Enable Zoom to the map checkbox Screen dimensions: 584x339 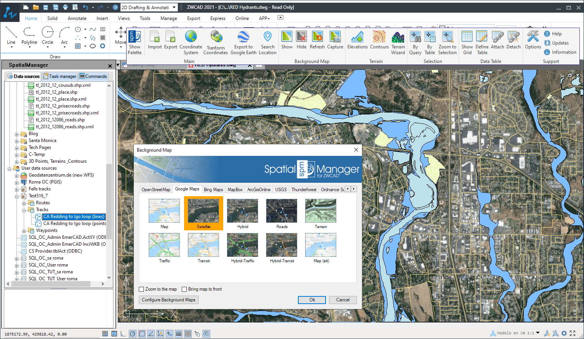[141, 289]
